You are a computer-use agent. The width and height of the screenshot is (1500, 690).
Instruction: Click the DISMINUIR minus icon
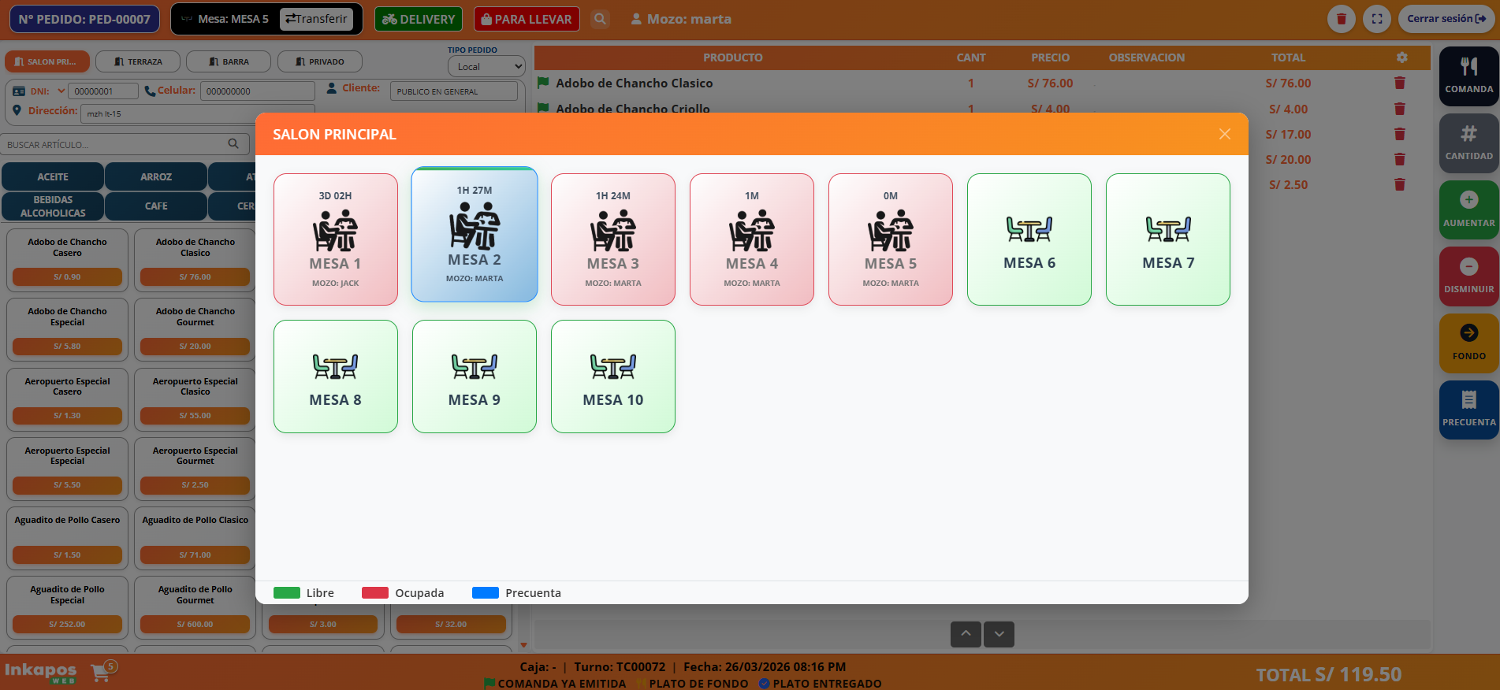(1468, 268)
